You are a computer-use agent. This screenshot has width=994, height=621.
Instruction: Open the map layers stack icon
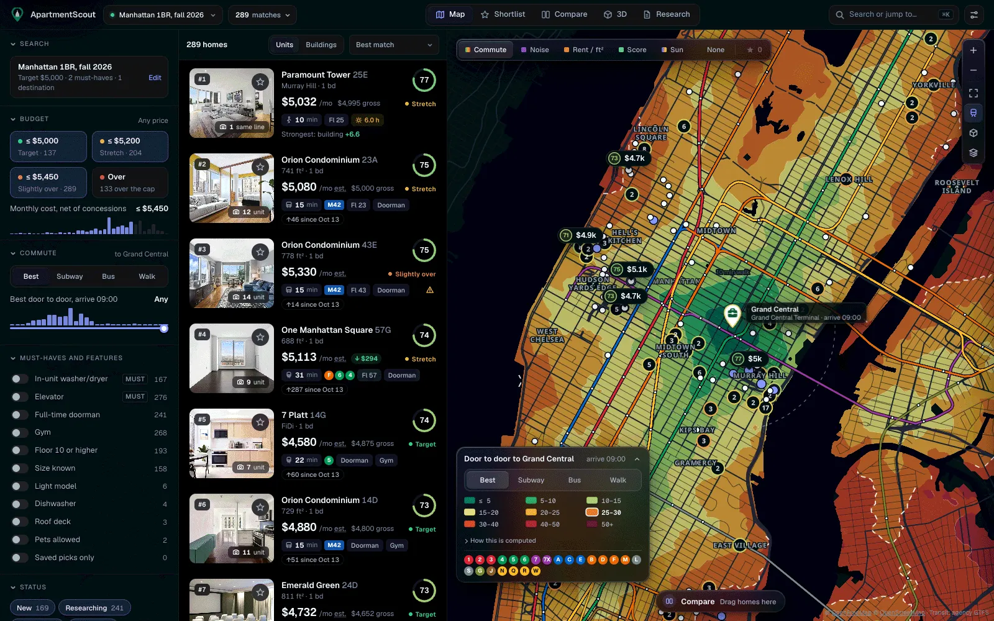point(973,153)
